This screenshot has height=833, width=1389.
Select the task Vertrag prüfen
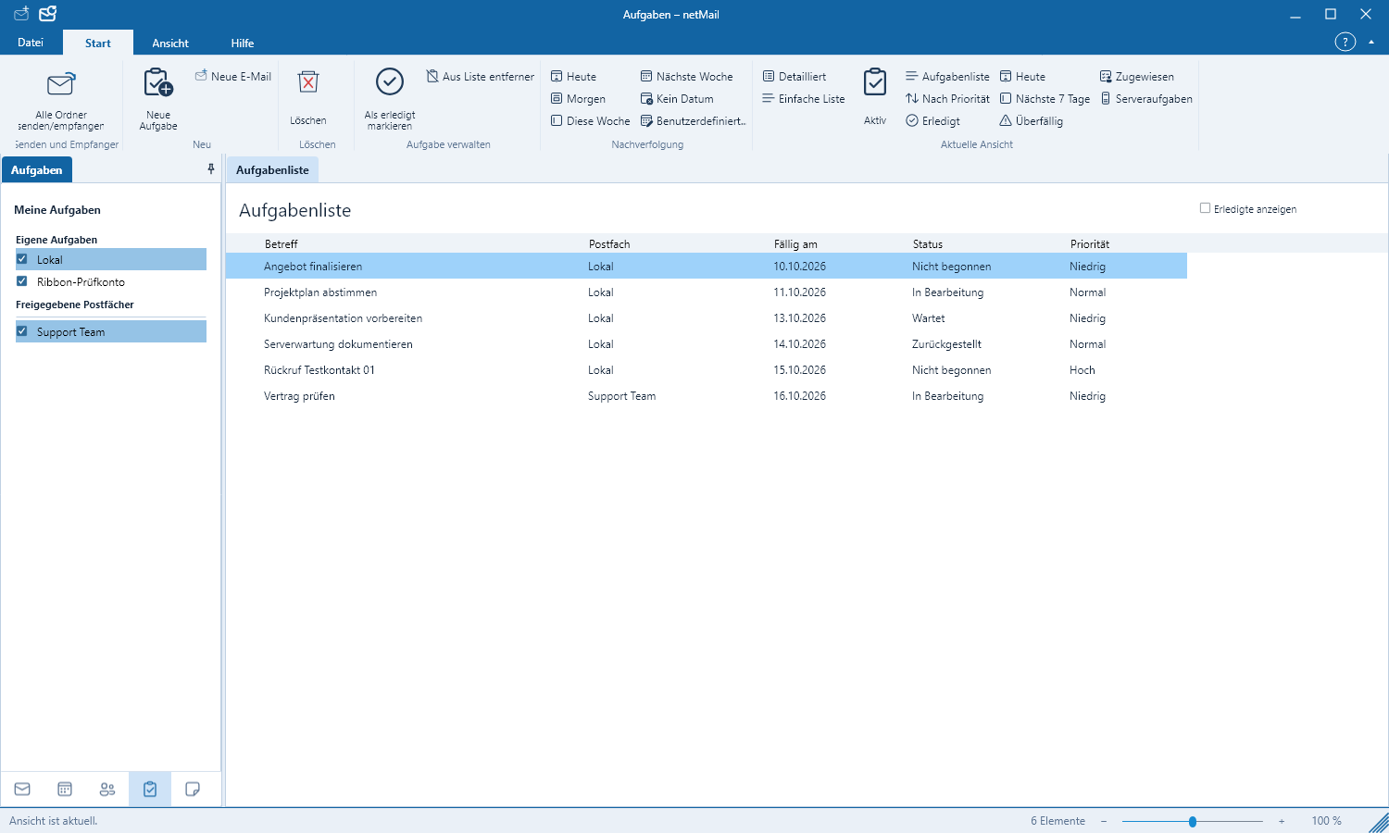[x=707, y=396]
